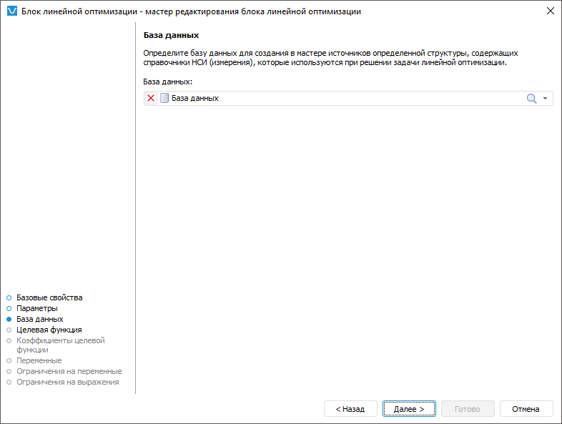Cancel the wizard with Отмена
Image resolution: width=562 pixels, height=424 pixels.
(526, 409)
